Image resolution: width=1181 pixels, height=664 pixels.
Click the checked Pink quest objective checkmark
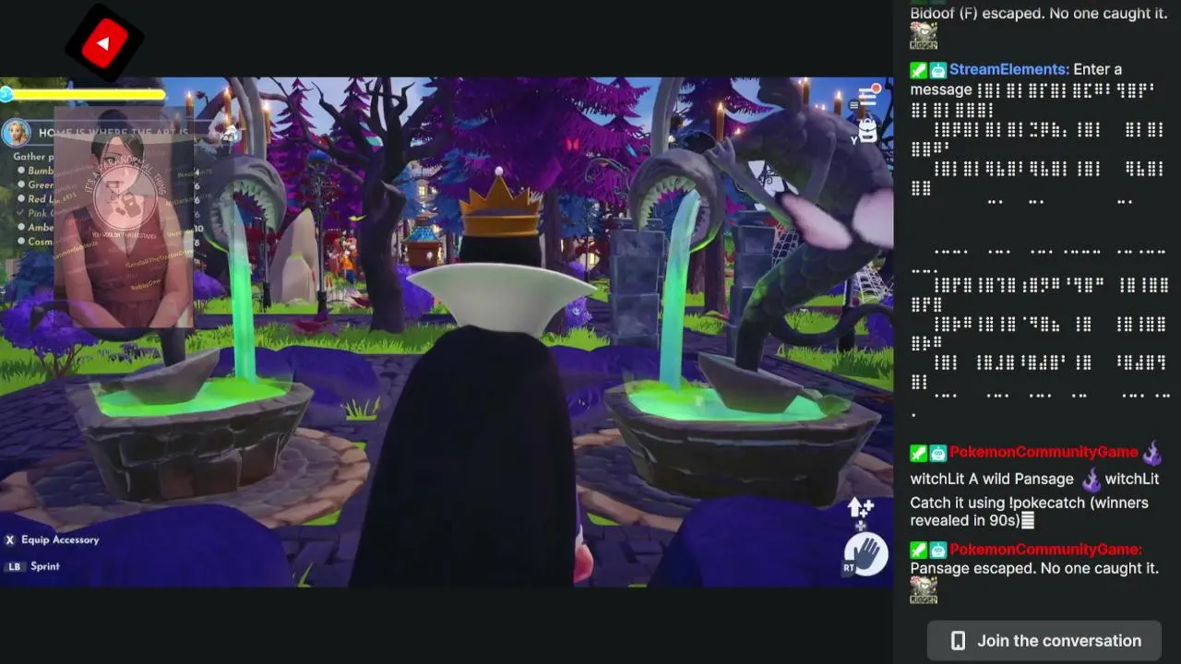(21, 213)
